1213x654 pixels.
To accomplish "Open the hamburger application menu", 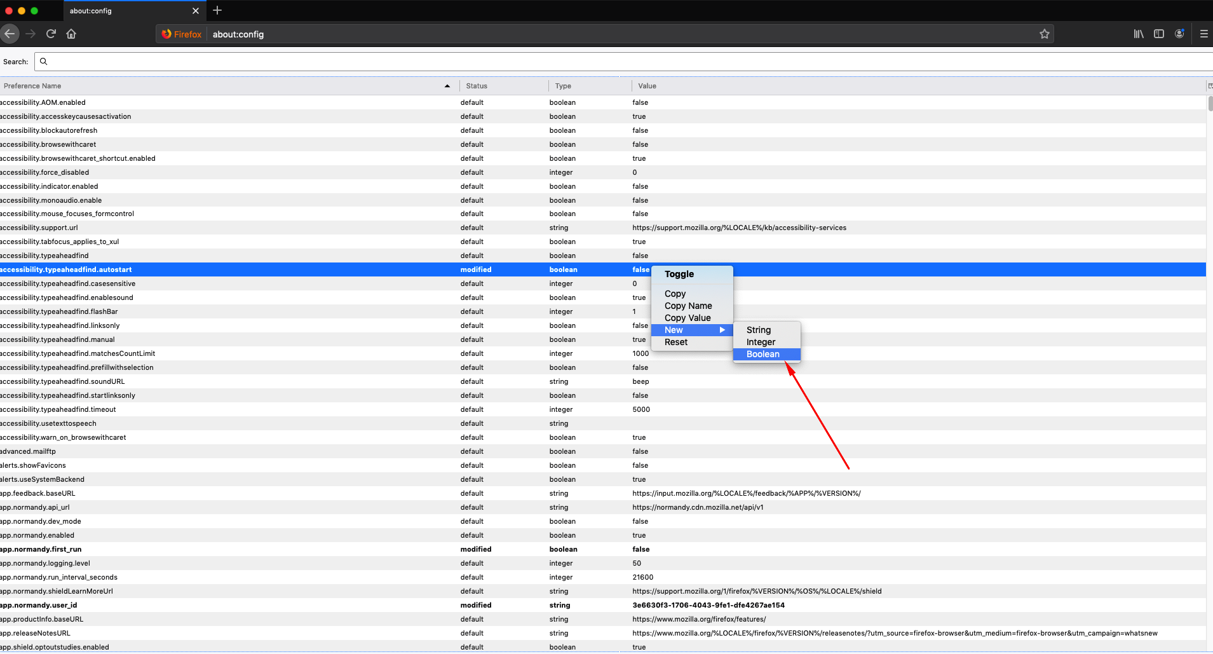I will [1203, 34].
